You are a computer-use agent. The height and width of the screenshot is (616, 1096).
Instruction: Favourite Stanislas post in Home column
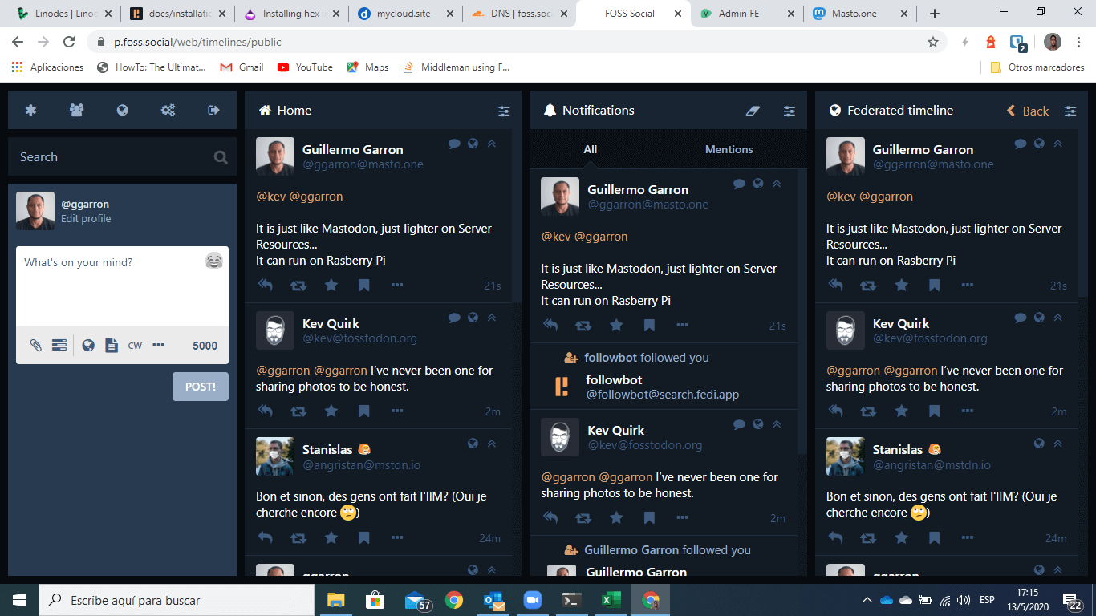click(331, 537)
